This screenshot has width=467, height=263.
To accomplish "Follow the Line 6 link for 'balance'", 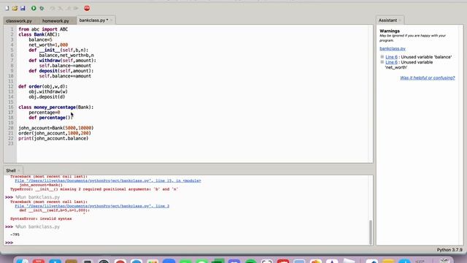I will 391,57.
